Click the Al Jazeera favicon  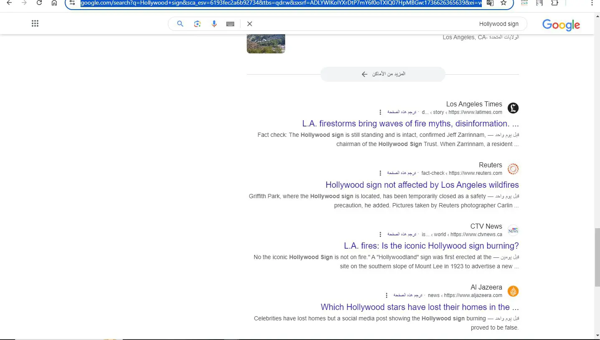(x=513, y=291)
